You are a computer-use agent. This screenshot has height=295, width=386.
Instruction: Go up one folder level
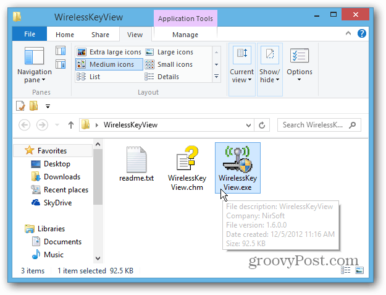[x=71, y=125]
